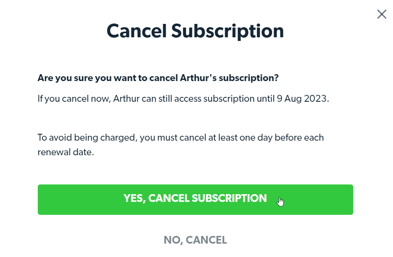Click the words "renewal date"
393x257 pixels.
pyautogui.click(x=66, y=153)
